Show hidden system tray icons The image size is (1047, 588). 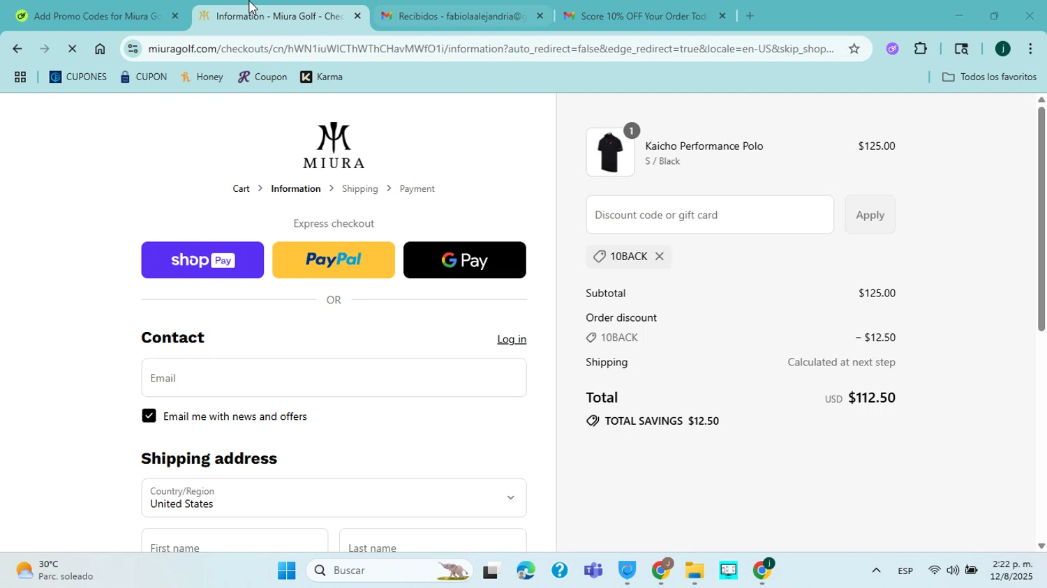pos(876,571)
